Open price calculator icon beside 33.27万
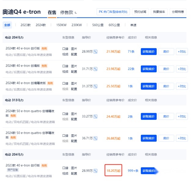 pos(95,116)
